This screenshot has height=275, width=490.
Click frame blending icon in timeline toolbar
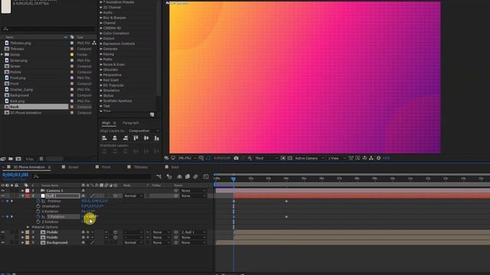point(187,176)
